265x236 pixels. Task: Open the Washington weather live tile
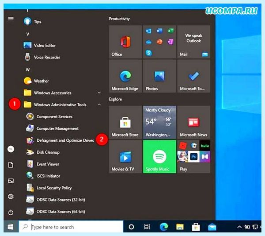coord(159,122)
